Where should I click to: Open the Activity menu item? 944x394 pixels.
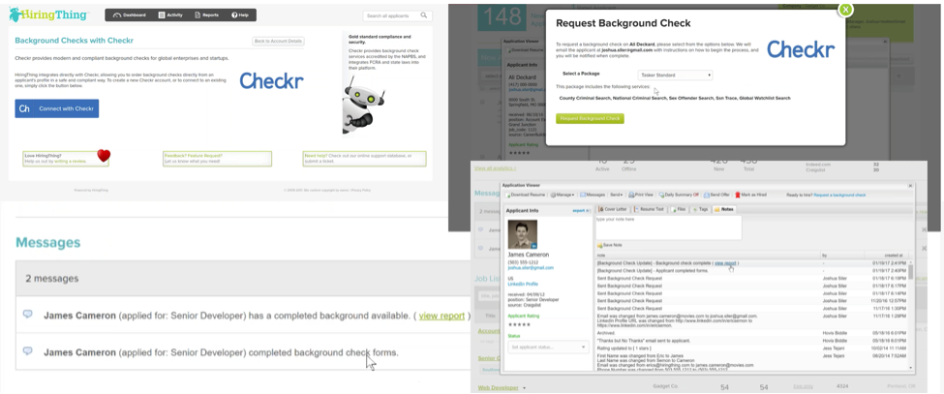pos(170,15)
